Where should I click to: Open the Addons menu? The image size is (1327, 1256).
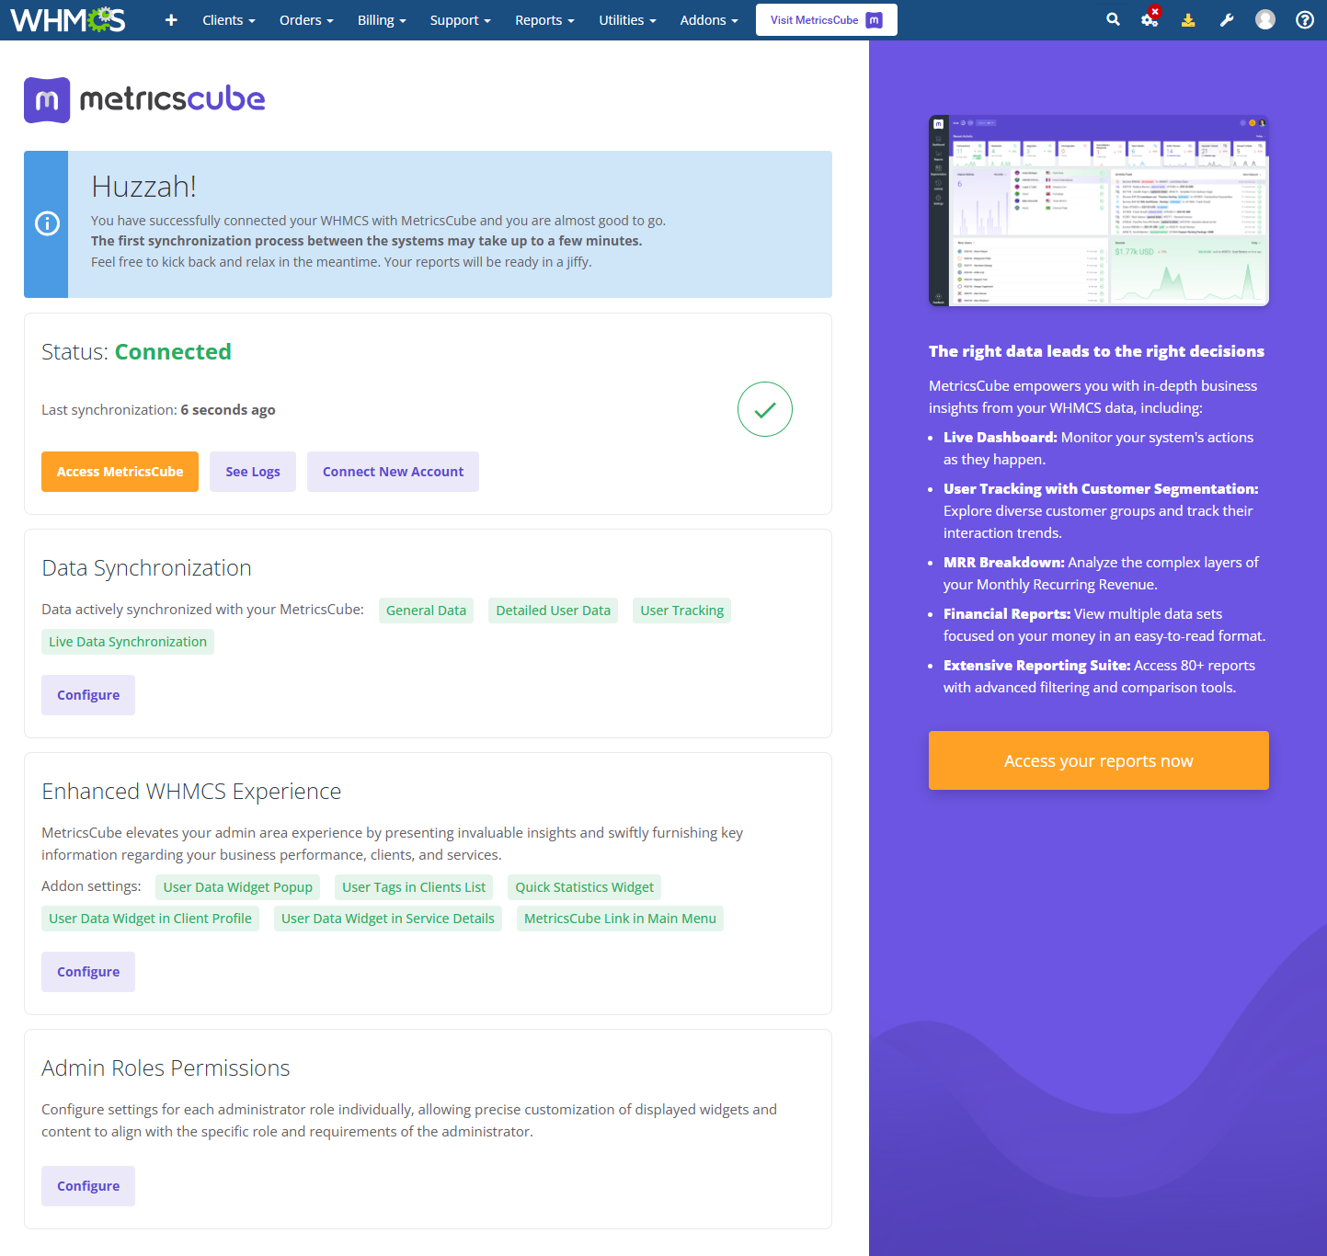(x=709, y=20)
